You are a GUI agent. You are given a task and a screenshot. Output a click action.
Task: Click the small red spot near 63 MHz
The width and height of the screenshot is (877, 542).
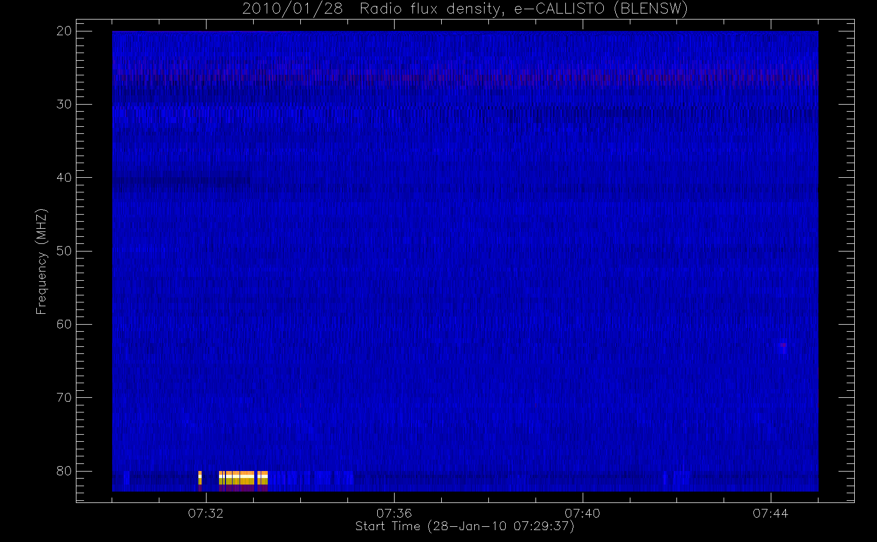tap(783, 345)
